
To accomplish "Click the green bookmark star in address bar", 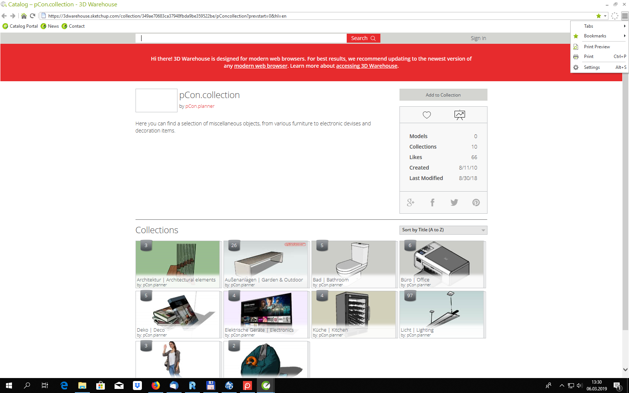I will coord(599,16).
